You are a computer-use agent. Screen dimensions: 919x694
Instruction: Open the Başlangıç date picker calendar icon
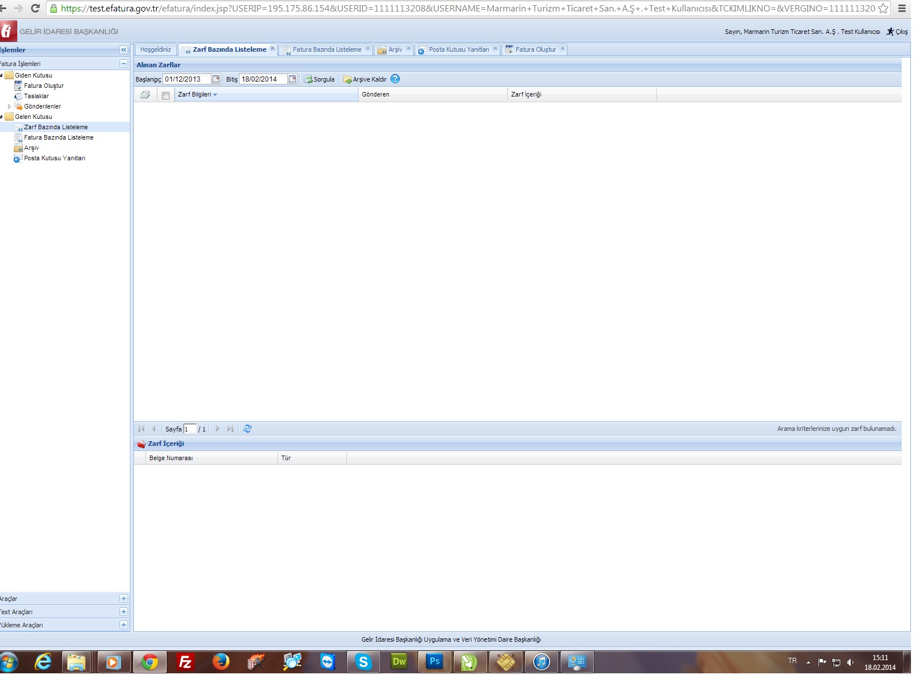pos(216,79)
